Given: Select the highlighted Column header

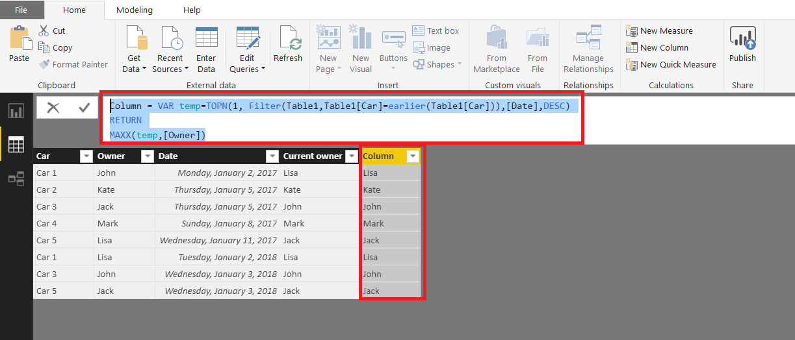Looking at the screenshot, I should (x=391, y=156).
